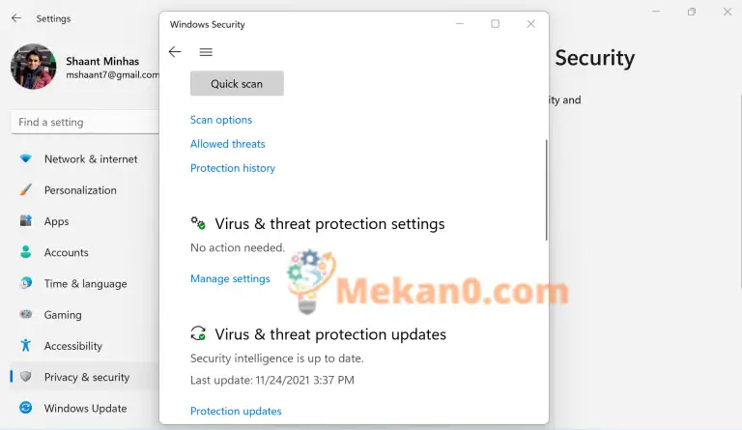Click the Accounts person icon
This screenshot has height=430, width=742.
[x=25, y=251]
